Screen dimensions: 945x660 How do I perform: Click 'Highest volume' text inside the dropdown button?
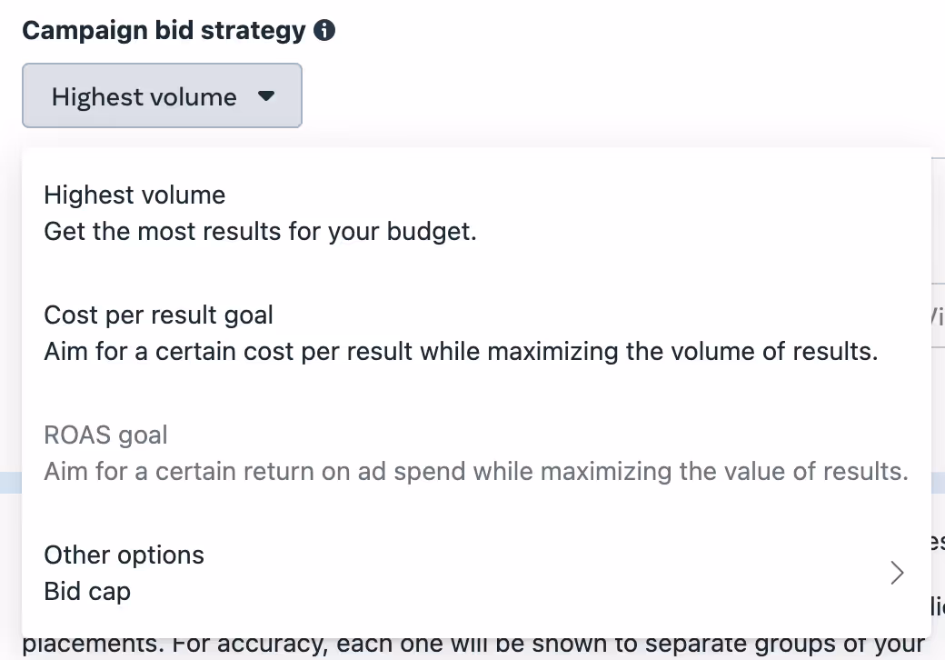click(144, 96)
